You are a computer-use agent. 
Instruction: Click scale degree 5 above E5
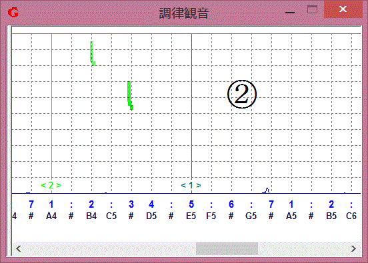pos(191,204)
